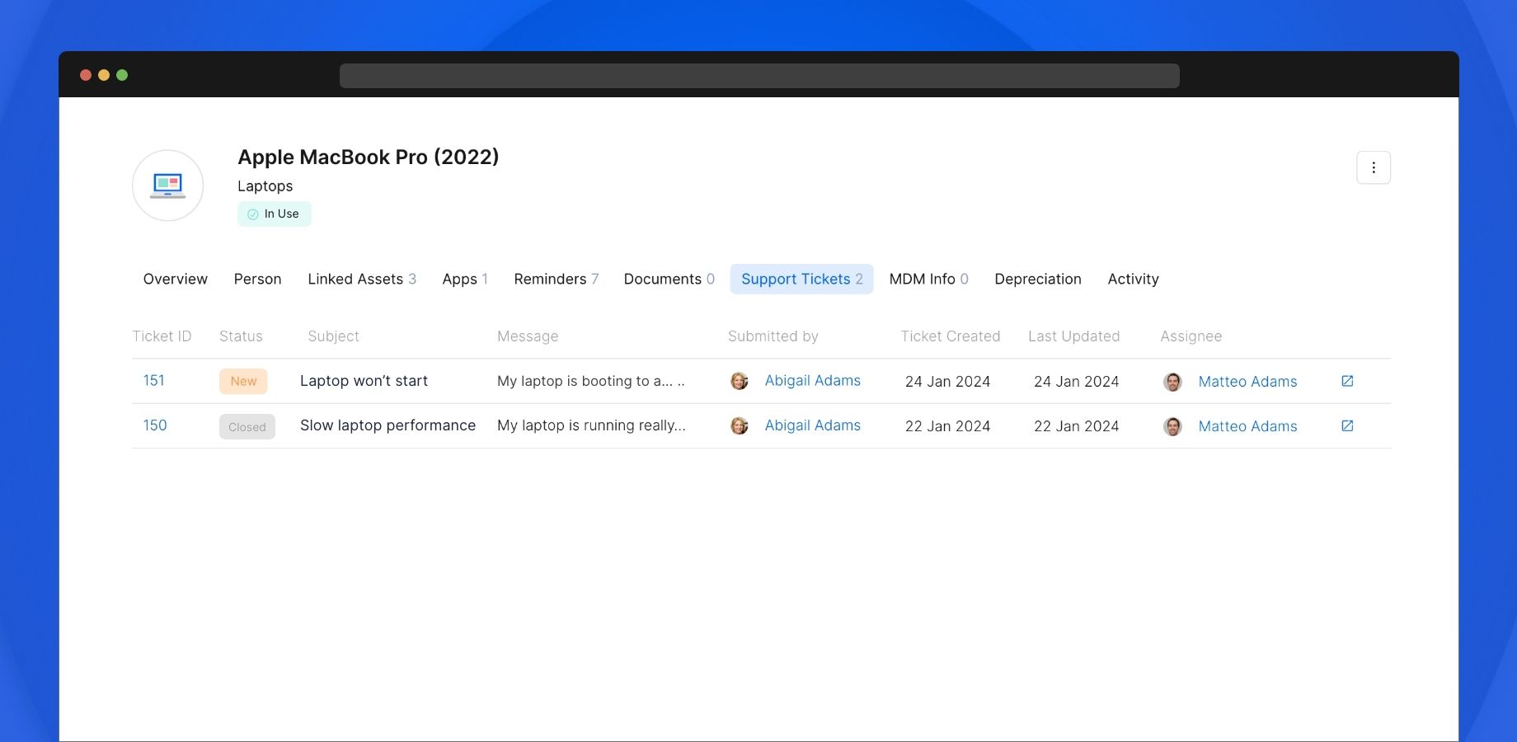The image size is (1517, 742).
Task: Click Abigail Adams avatar on ticket 150
Action: [740, 425]
